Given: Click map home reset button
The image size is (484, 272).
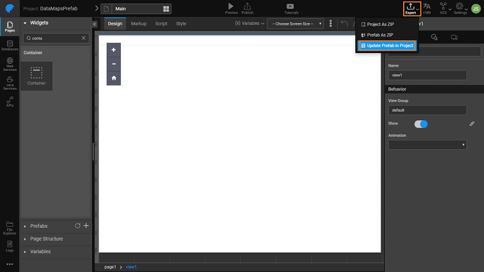Looking at the screenshot, I should point(114,78).
